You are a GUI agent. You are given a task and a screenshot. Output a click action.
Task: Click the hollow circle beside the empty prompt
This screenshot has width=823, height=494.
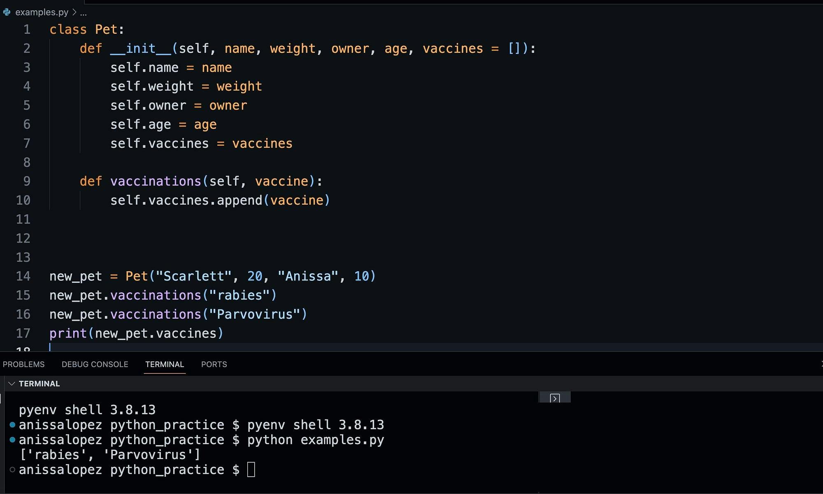pyautogui.click(x=12, y=470)
